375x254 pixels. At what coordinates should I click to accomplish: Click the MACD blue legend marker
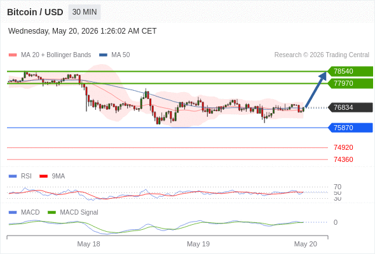(13, 213)
